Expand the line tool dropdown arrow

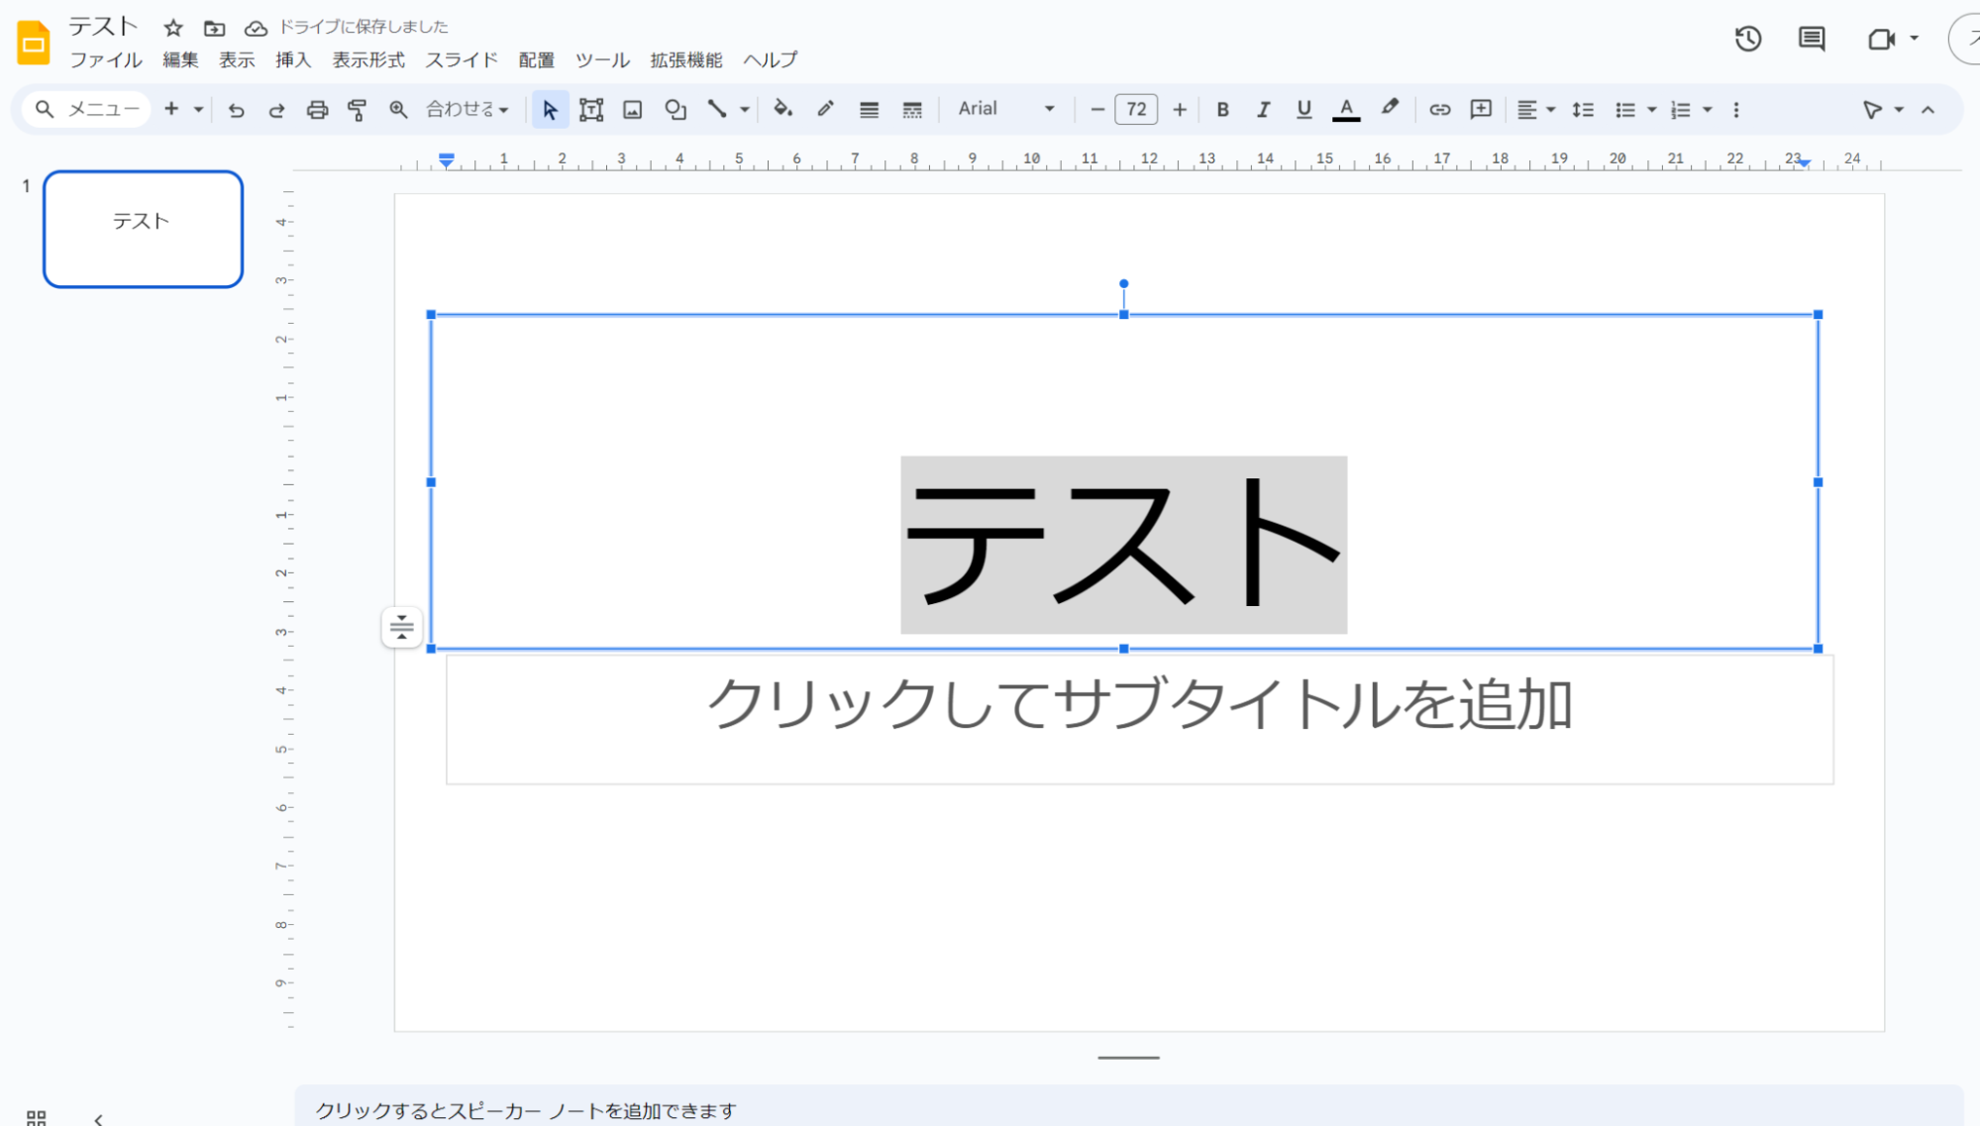point(745,110)
